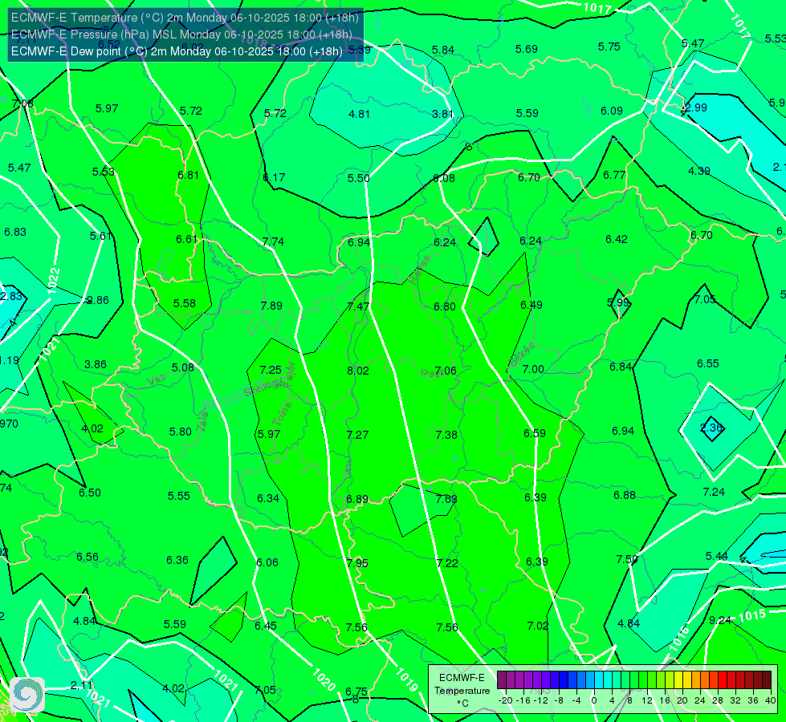
Task: Click the 6.77 temperature value
Action: [x=614, y=175]
